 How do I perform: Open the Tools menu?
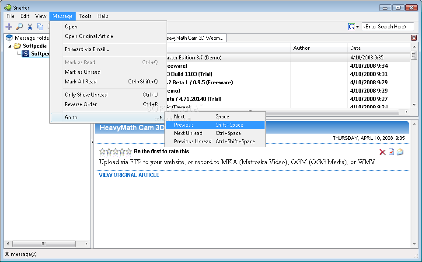coord(85,16)
